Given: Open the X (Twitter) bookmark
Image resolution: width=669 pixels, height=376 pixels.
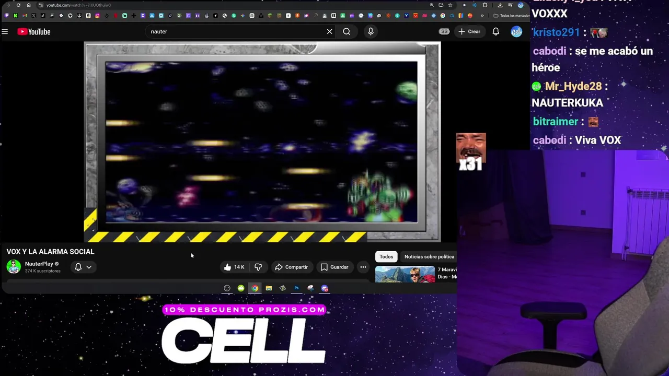Looking at the screenshot, I should tap(33, 16).
